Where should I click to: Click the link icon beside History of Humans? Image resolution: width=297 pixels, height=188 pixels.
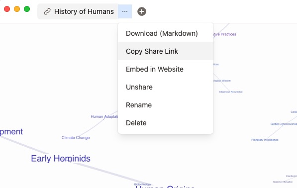pos(47,11)
